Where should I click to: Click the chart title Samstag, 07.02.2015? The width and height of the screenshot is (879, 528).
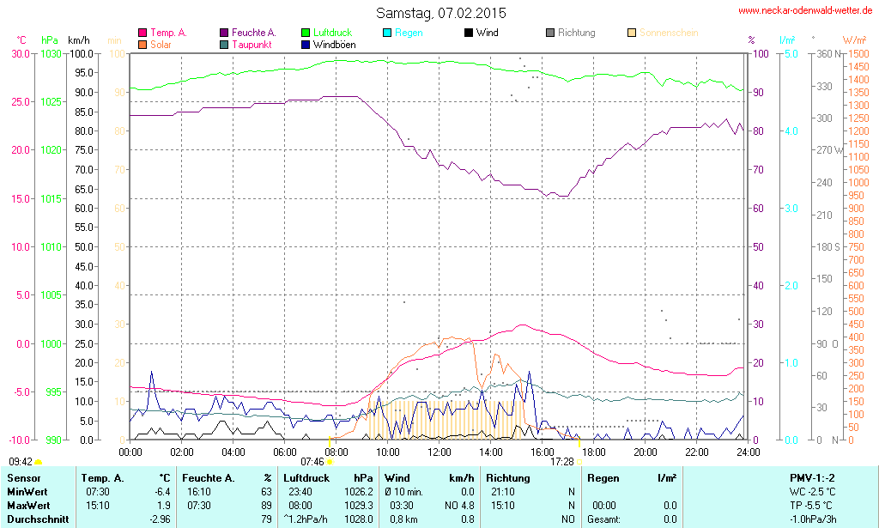click(x=441, y=13)
